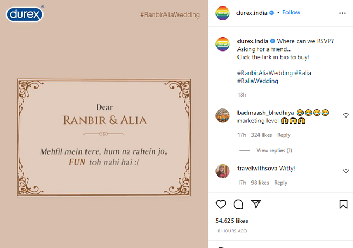Open the 324 likes count on first comment
353x248 pixels.
(261, 135)
